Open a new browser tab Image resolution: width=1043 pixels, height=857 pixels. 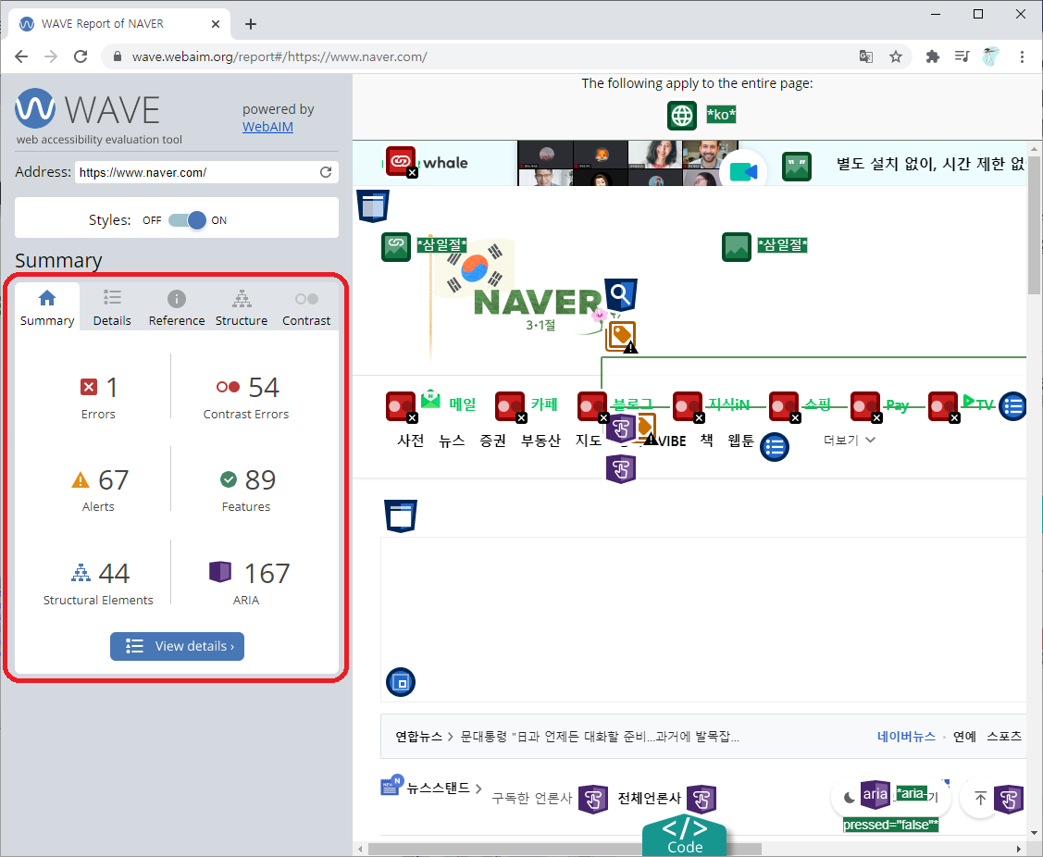pos(250,25)
